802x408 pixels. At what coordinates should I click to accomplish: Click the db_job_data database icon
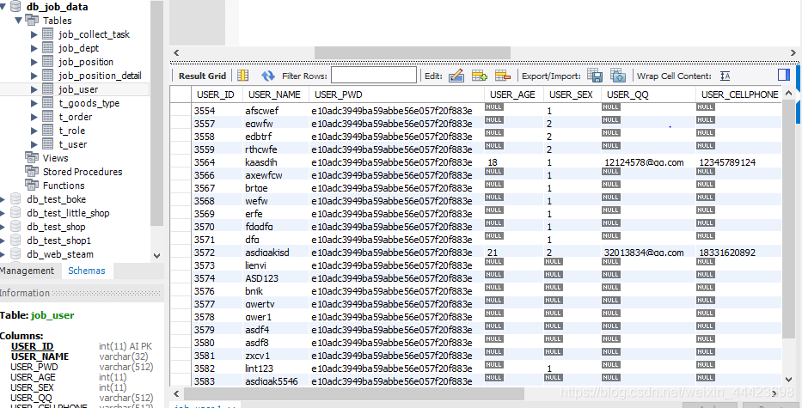(15, 7)
